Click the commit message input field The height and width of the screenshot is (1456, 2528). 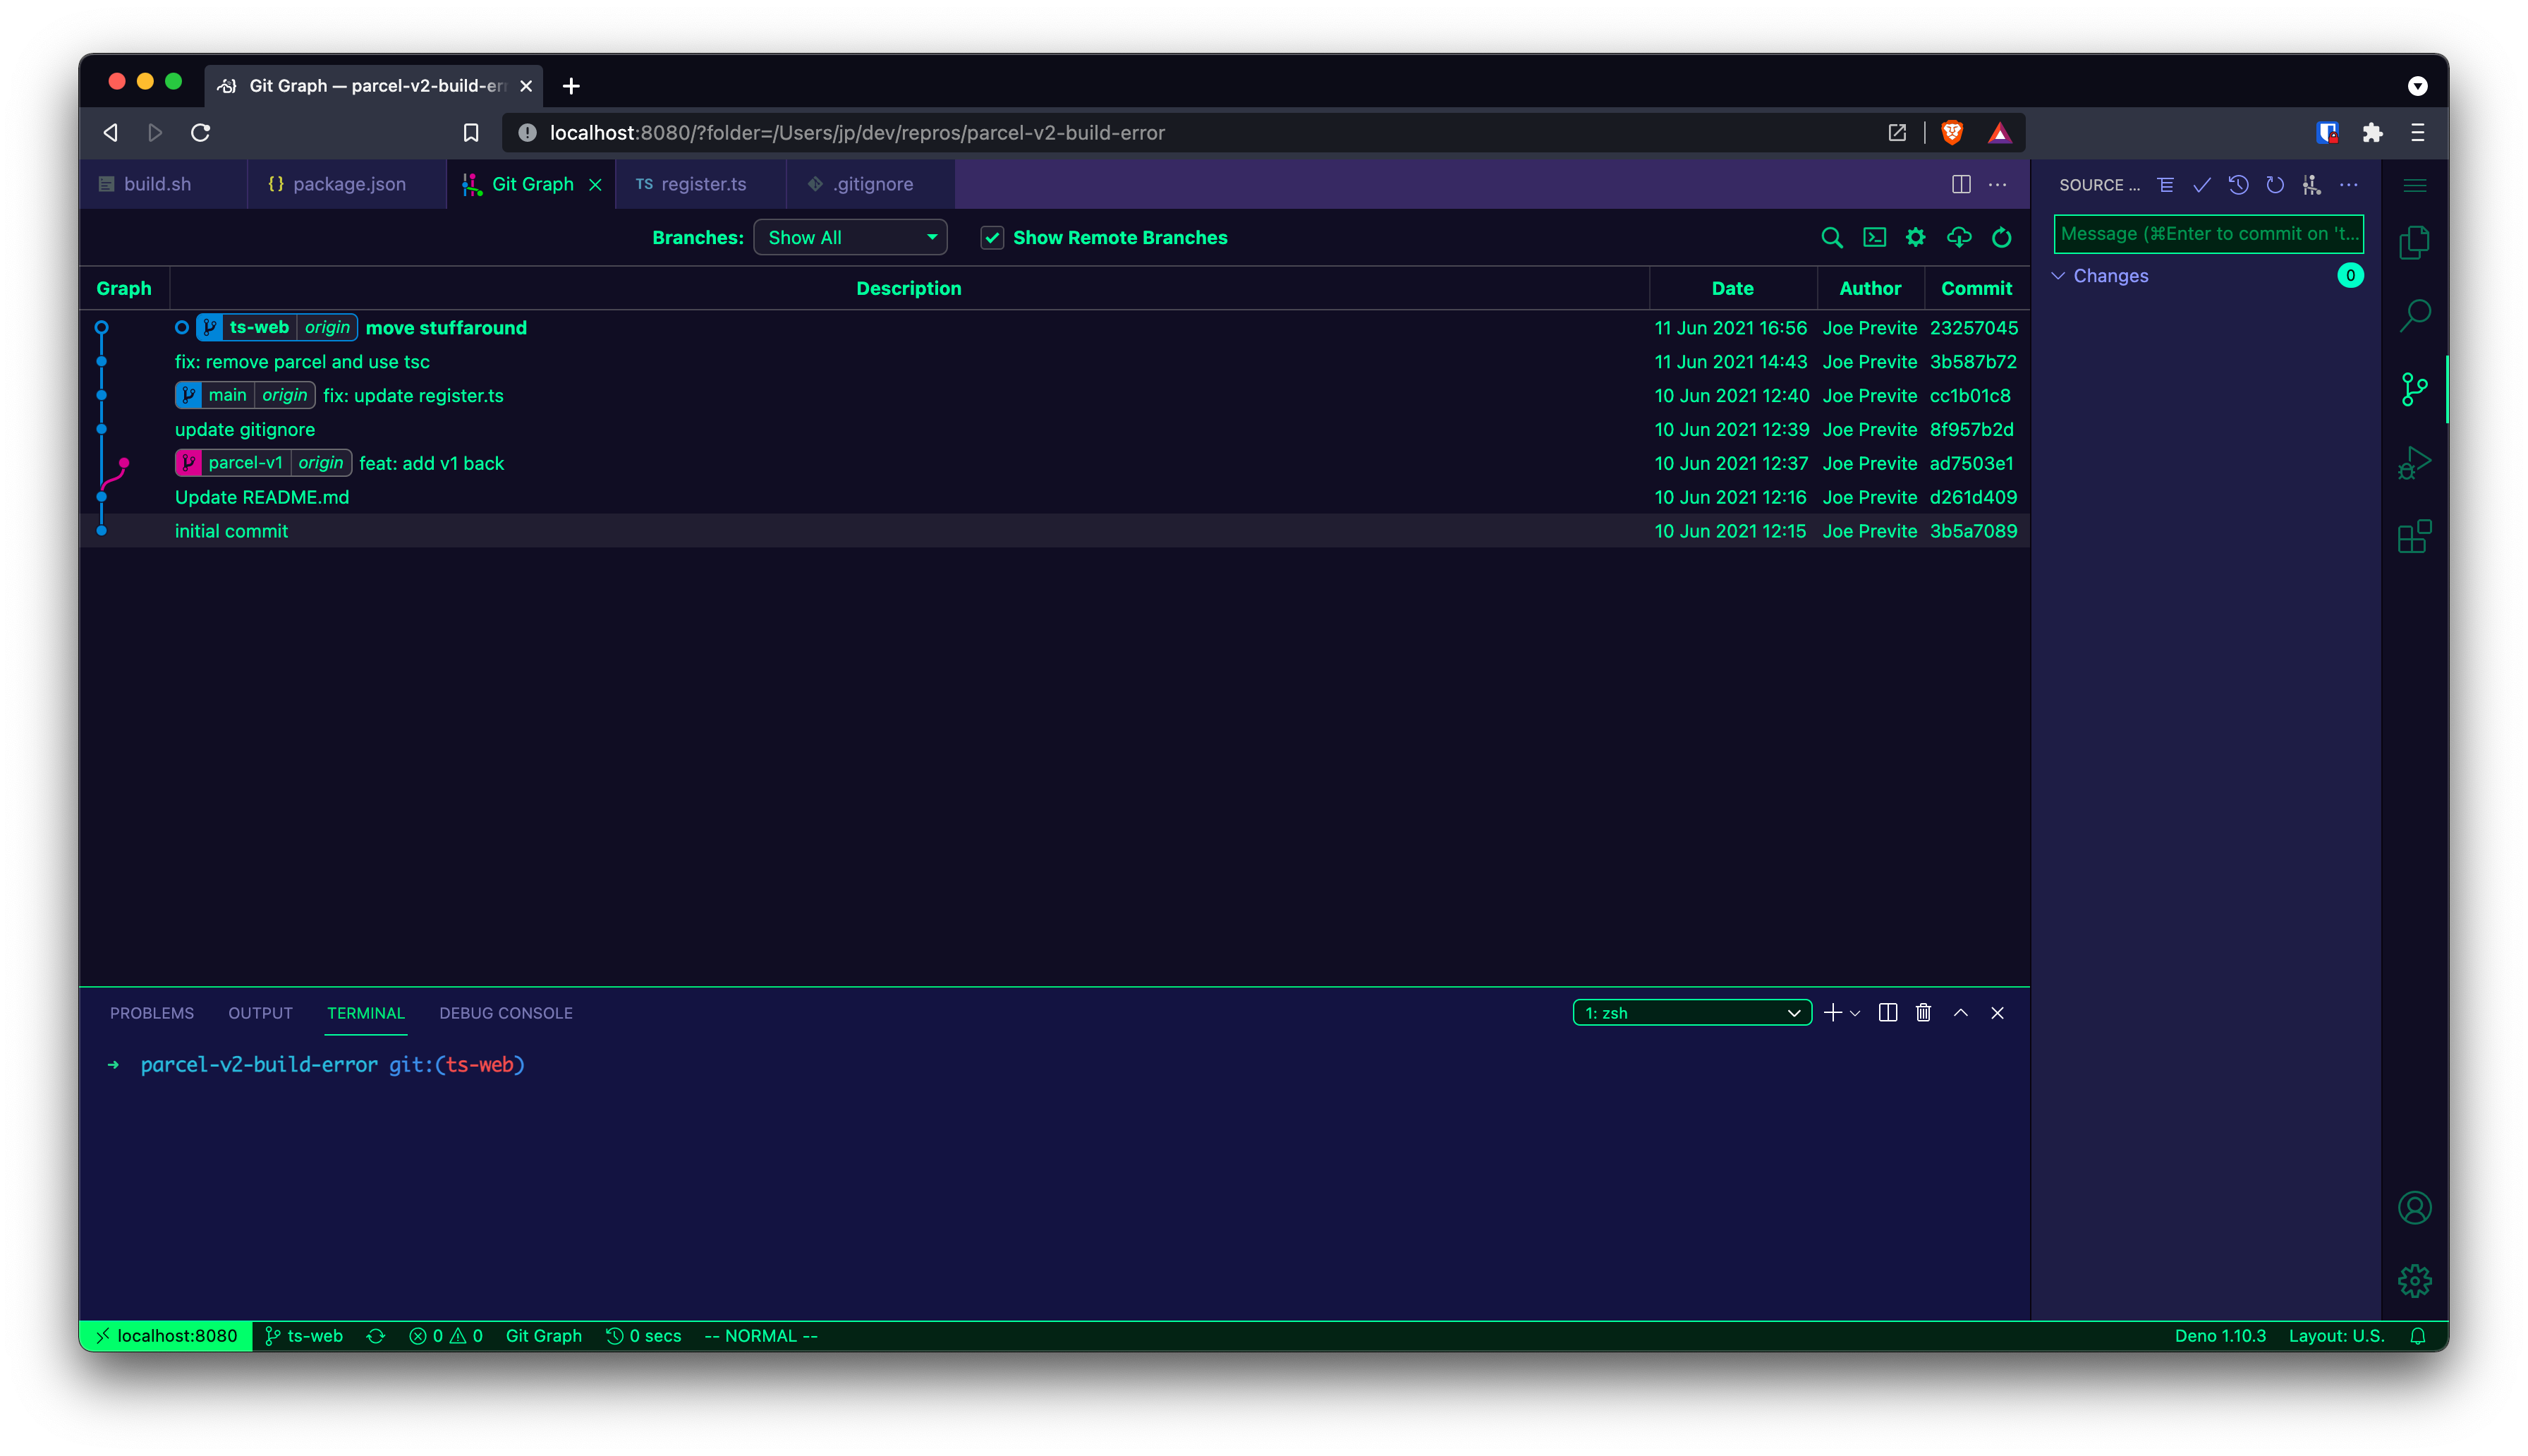point(2207,234)
